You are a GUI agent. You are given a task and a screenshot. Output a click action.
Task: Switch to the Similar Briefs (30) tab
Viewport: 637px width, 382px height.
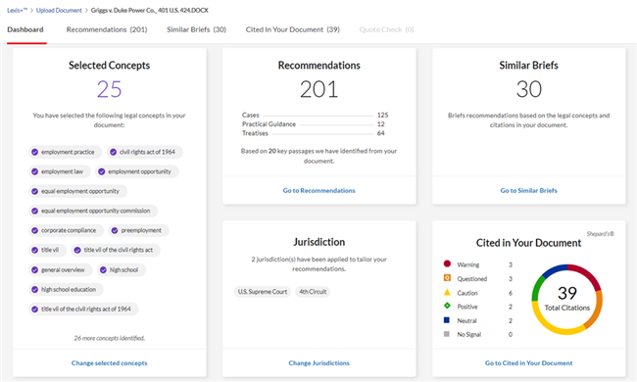pos(196,29)
